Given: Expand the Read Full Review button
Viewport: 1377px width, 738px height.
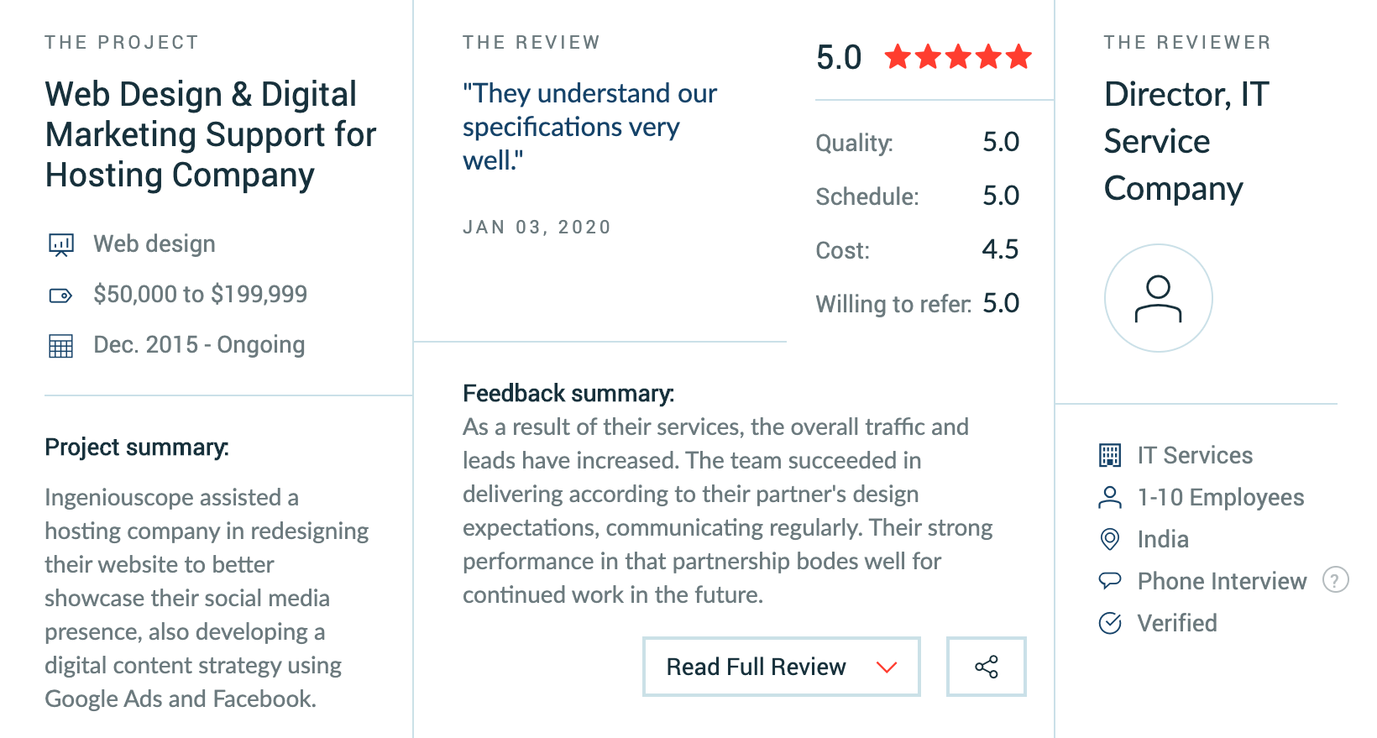Looking at the screenshot, I should click(782, 667).
